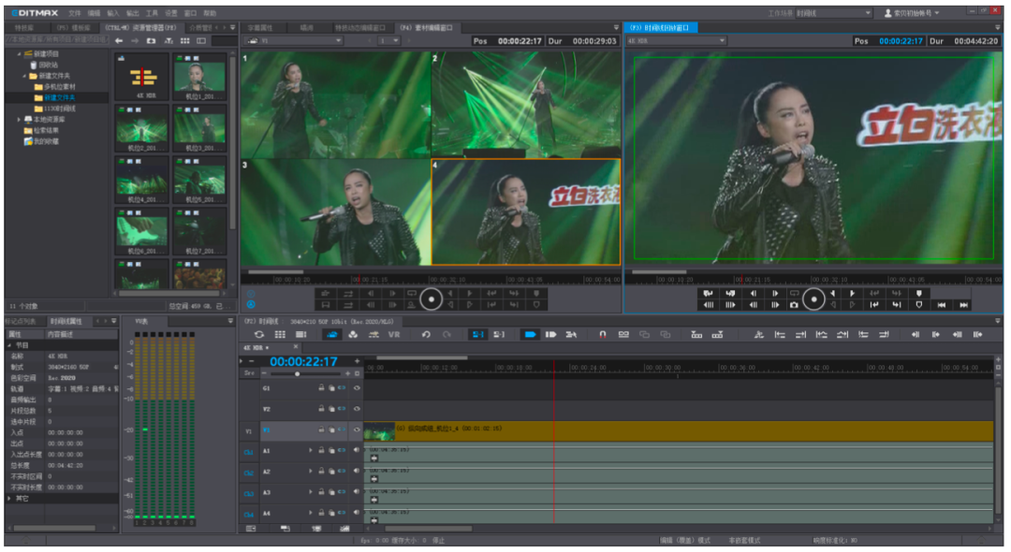Image resolution: width=1011 pixels, height=552 pixels.
Task: Click the timeline monitor scrub ruler
Action: 813,280
